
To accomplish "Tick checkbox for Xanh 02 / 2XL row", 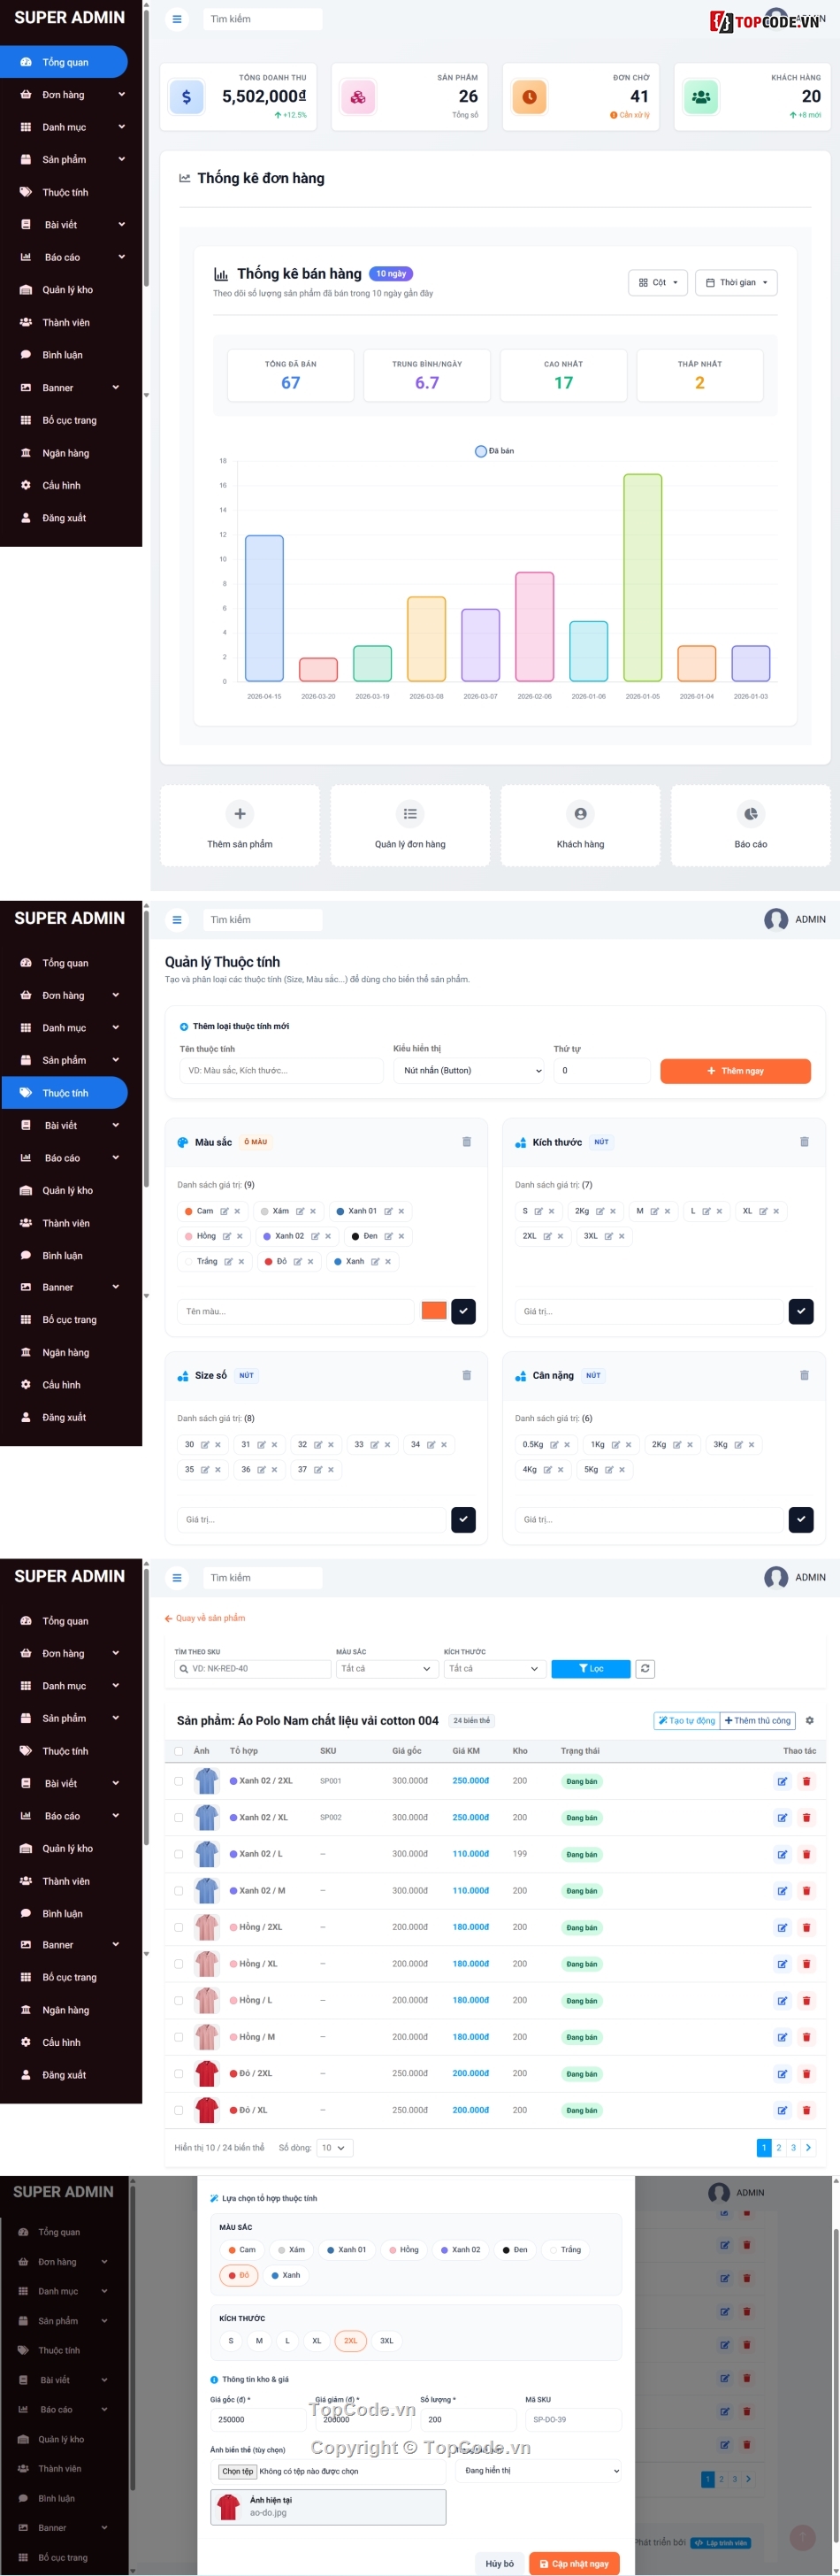I will pos(179,1781).
